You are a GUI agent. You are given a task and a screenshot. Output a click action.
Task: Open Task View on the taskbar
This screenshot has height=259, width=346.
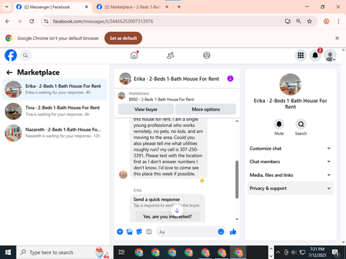coord(122,252)
